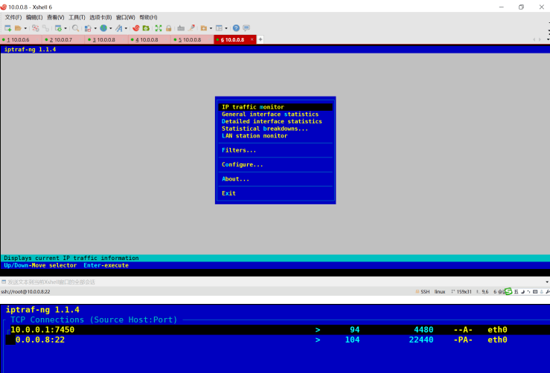This screenshot has height=373, width=550.
Task: Add a new tab with plus button
Action: 260,39
